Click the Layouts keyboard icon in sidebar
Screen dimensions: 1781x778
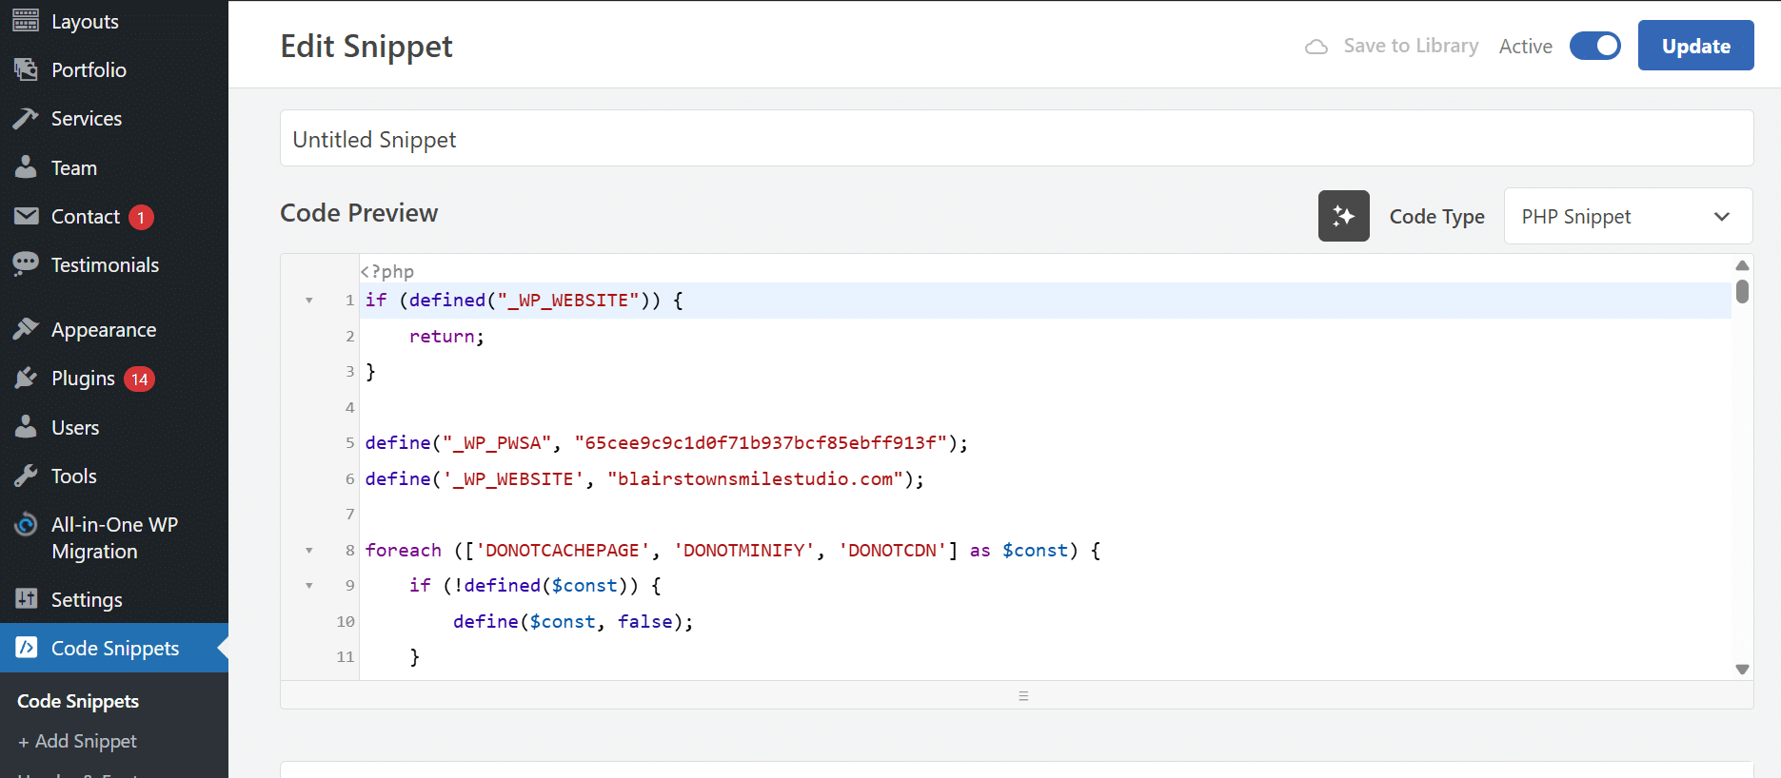click(x=26, y=21)
